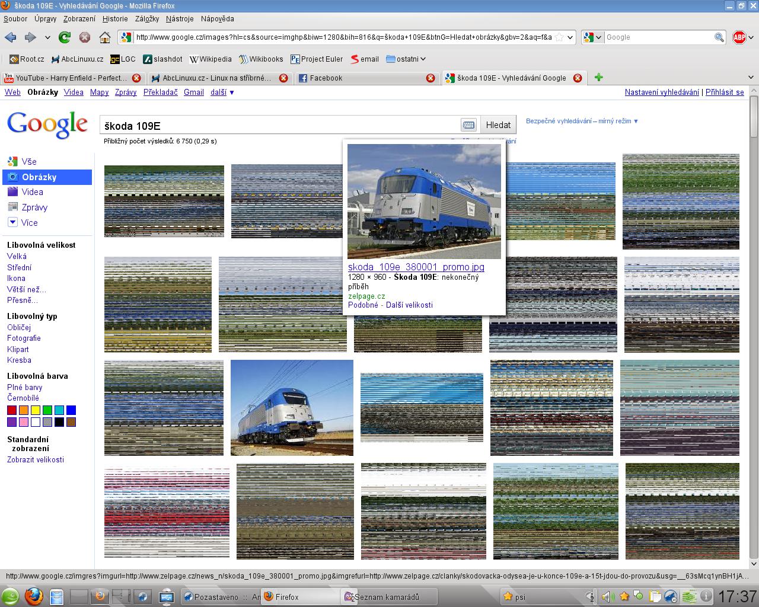Open the Project Euler bookmark
The image size is (759, 607).
coord(317,59)
